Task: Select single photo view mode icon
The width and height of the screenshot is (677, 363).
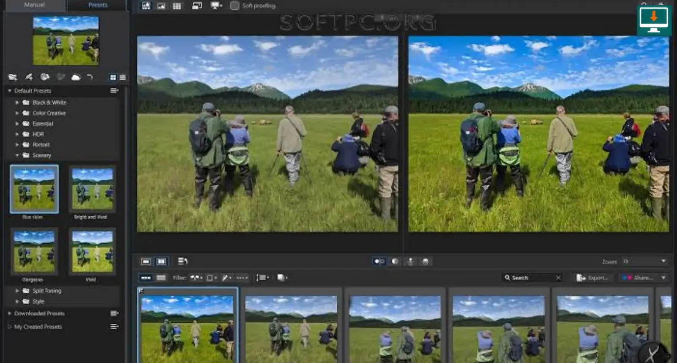Action: coord(146,261)
